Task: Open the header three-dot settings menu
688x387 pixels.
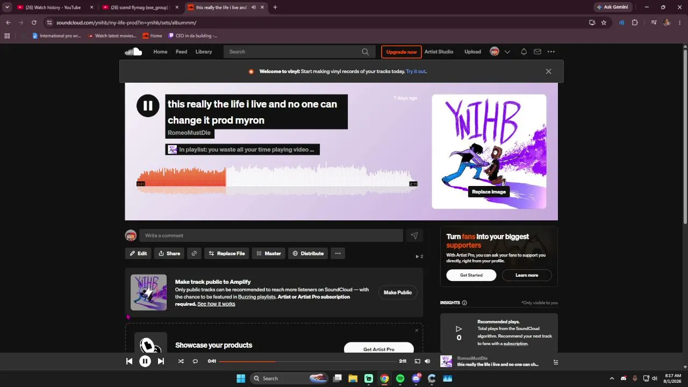Action: [551, 52]
